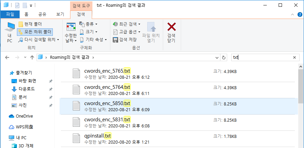The width and height of the screenshot is (304, 148).
Task: Select the qpinstall.txt file name
Action: coord(98,136)
